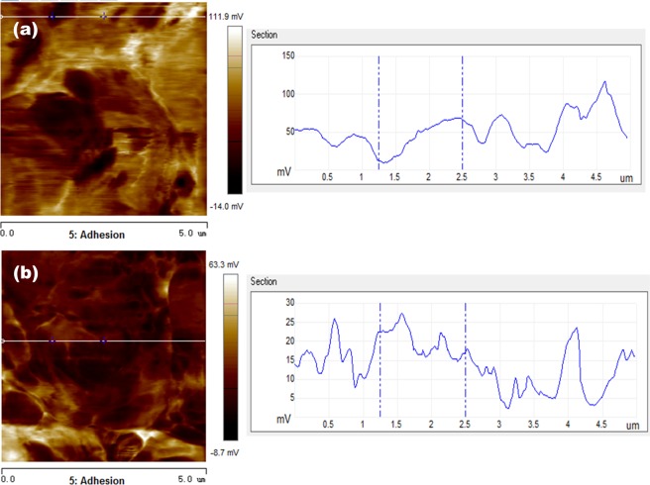This screenshot has height=485, width=650.
Task: Click the 111.9 mV maximum scale value
Action: tap(225, 17)
